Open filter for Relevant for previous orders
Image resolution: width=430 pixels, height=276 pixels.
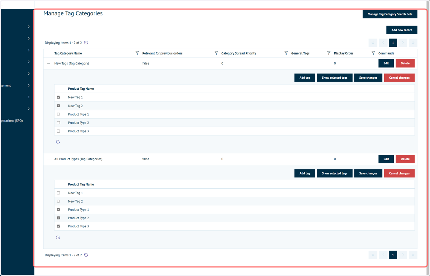[x=216, y=53]
